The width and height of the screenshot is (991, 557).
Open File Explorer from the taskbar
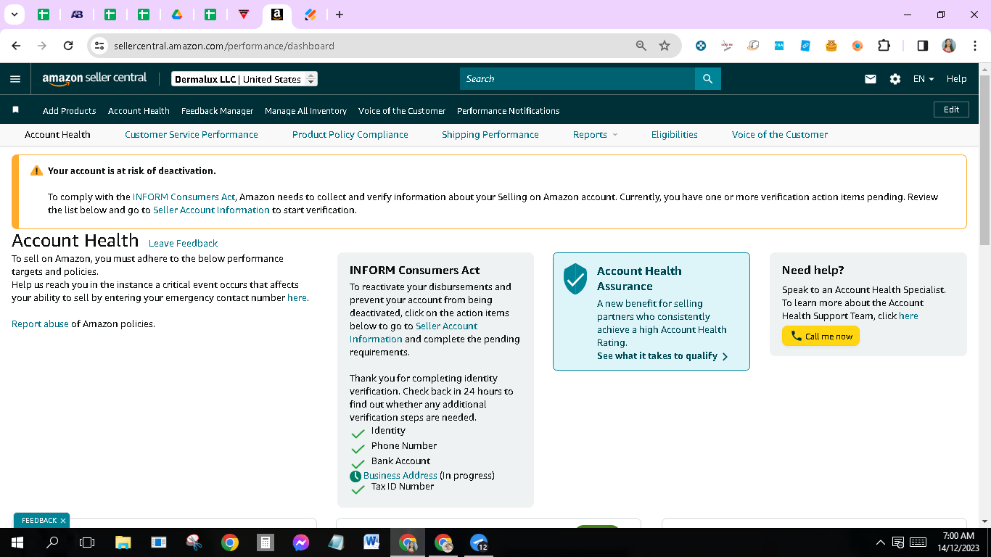[x=123, y=542]
